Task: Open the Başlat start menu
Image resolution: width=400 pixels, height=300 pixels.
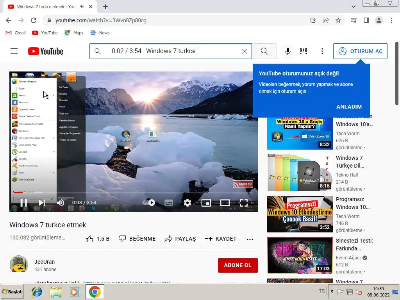Action: [x=12, y=292]
